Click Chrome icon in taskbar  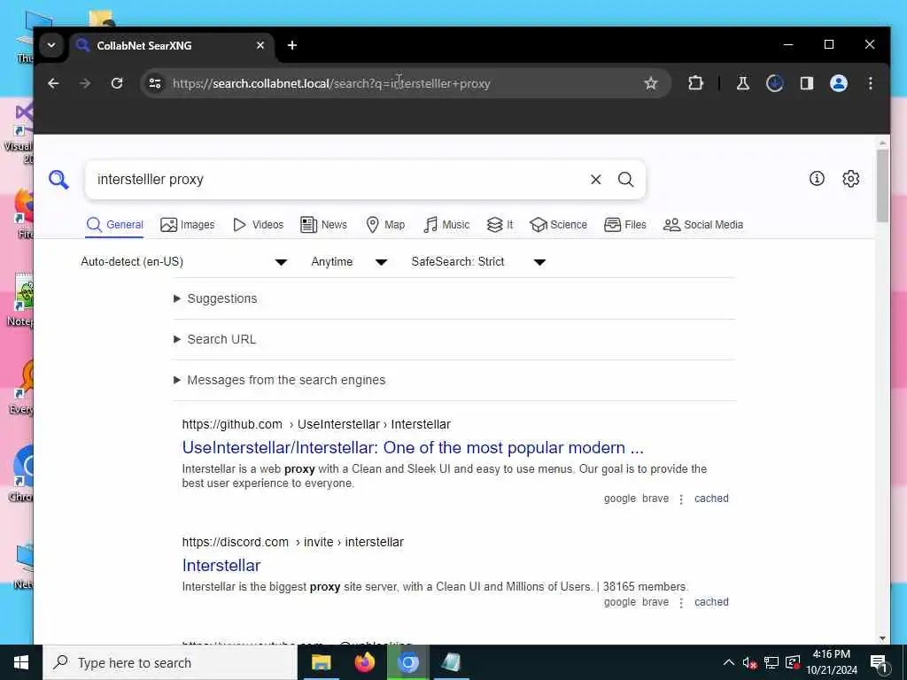tap(407, 662)
